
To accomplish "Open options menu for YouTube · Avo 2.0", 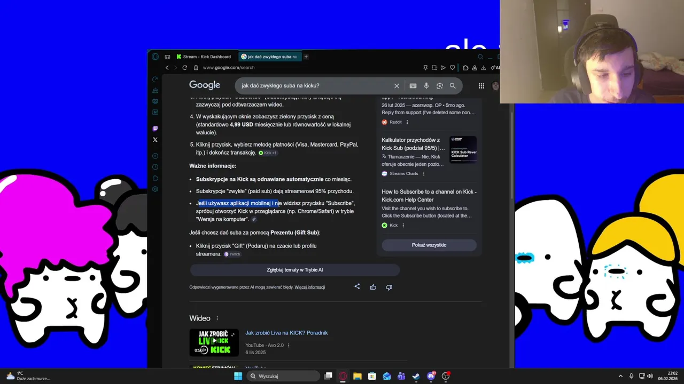I will (x=289, y=346).
